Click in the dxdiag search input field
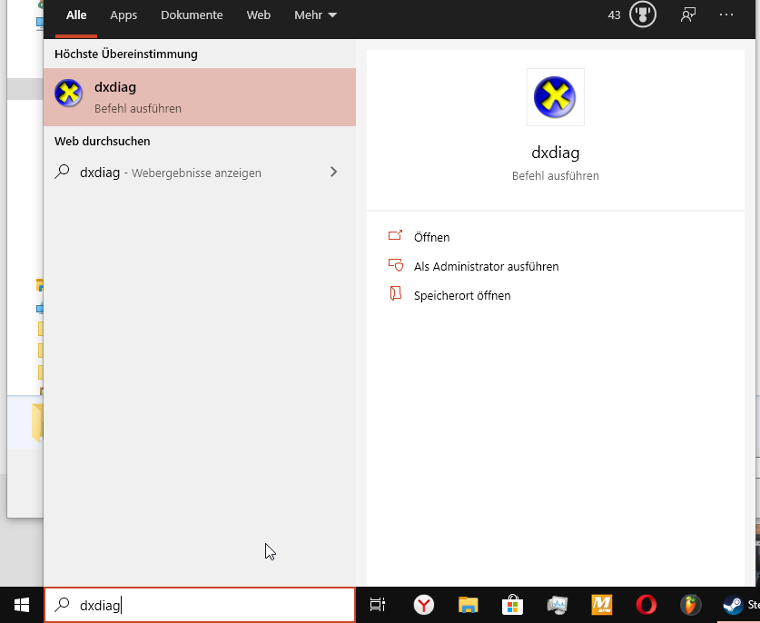 [199, 605]
